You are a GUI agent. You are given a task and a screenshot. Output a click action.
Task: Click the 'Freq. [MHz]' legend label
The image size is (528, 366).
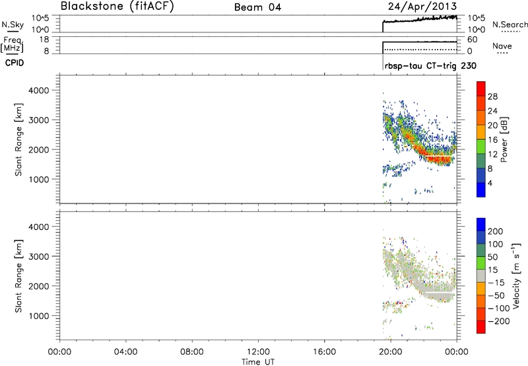point(13,44)
